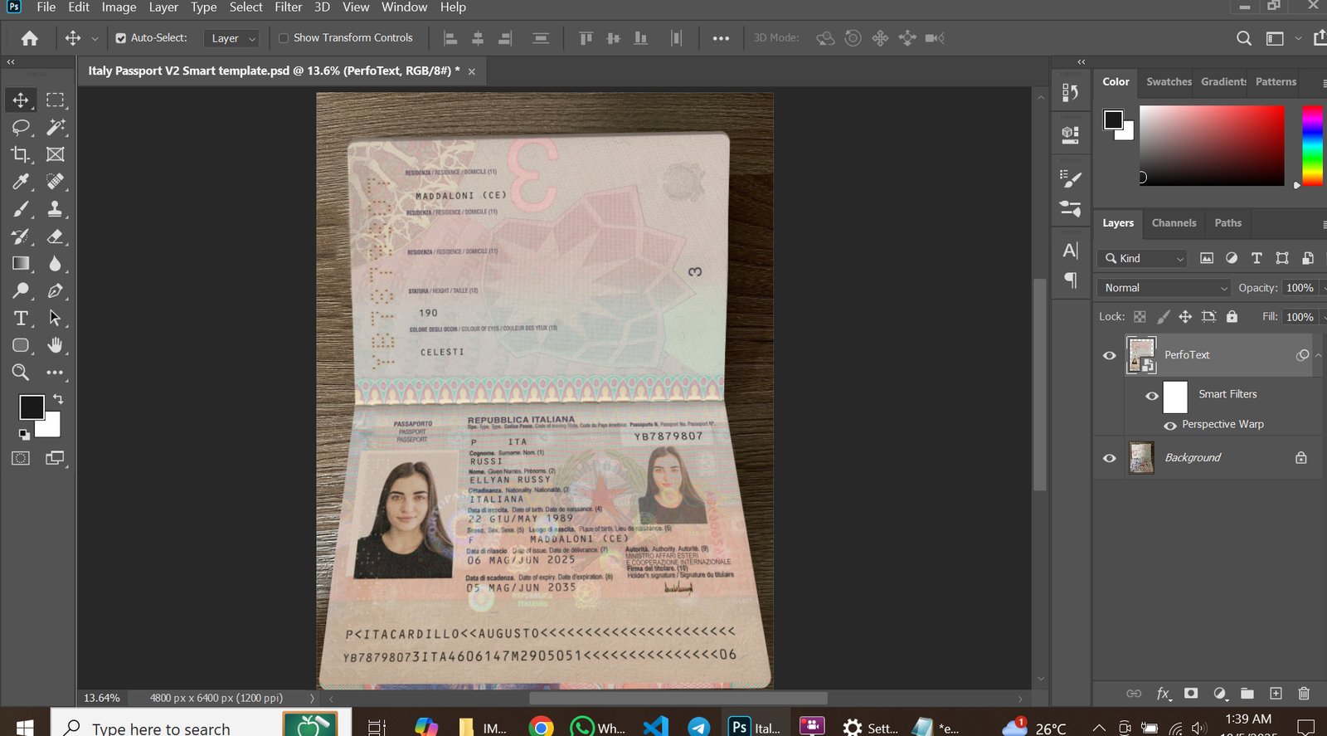Uncheck the Auto-Select checkbox
The height and width of the screenshot is (736, 1327).
point(121,38)
